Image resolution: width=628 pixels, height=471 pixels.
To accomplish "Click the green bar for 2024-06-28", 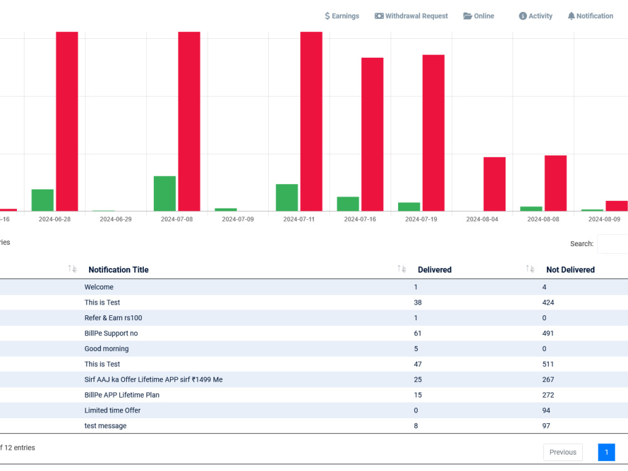I will [43, 200].
